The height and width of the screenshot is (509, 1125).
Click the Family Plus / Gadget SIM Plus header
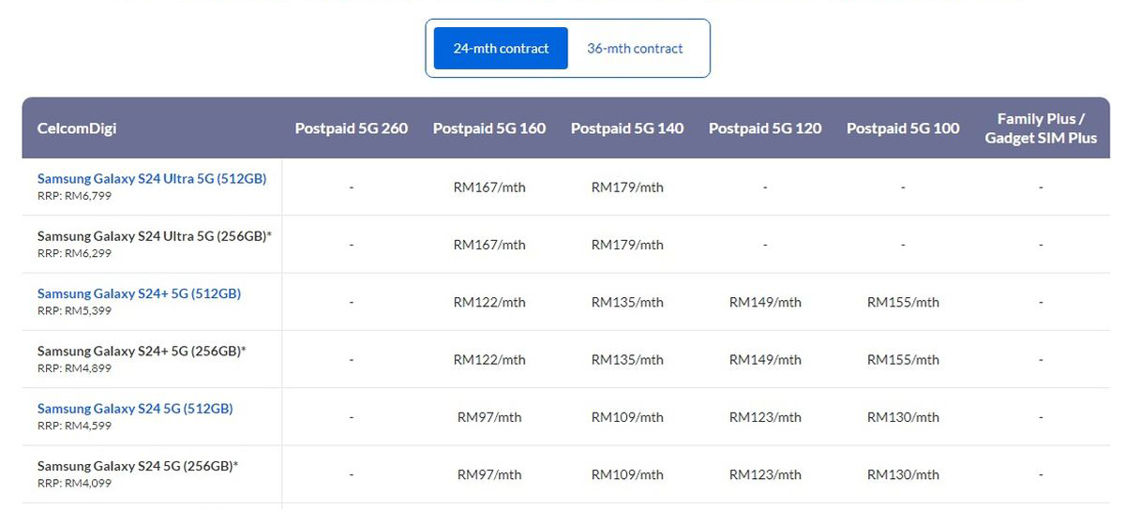pyautogui.click(x=1041, y=128)
